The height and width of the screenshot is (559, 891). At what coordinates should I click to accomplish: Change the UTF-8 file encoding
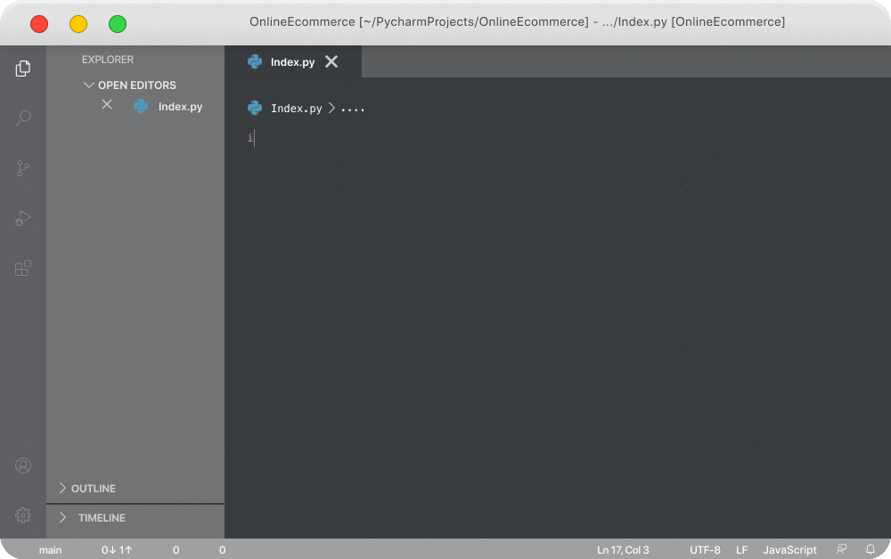705,550
